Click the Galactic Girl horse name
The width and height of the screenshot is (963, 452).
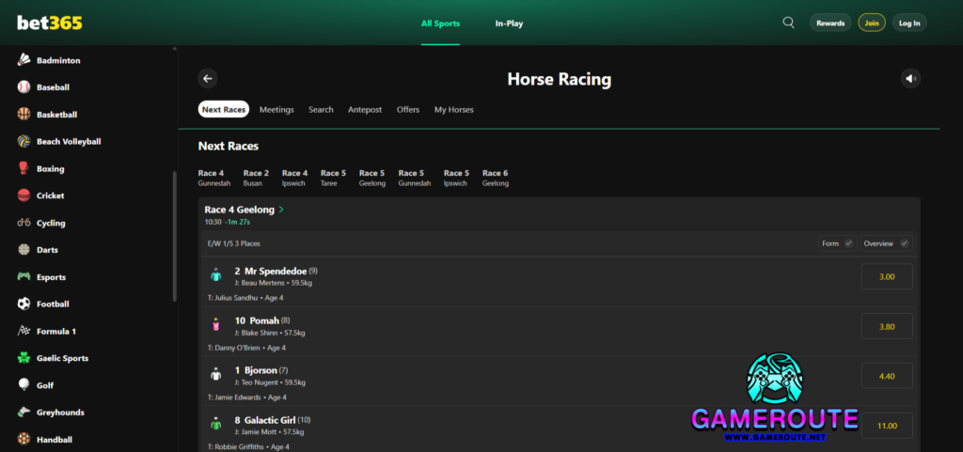point(270,420)
